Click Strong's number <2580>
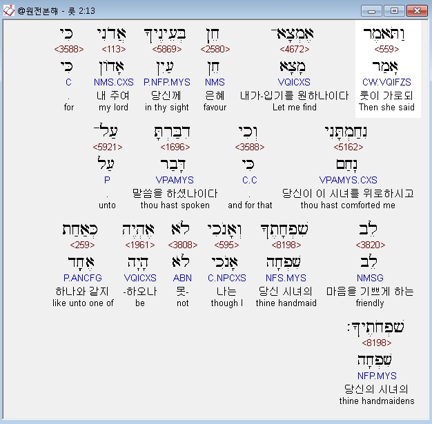 [x=215, y=49]
